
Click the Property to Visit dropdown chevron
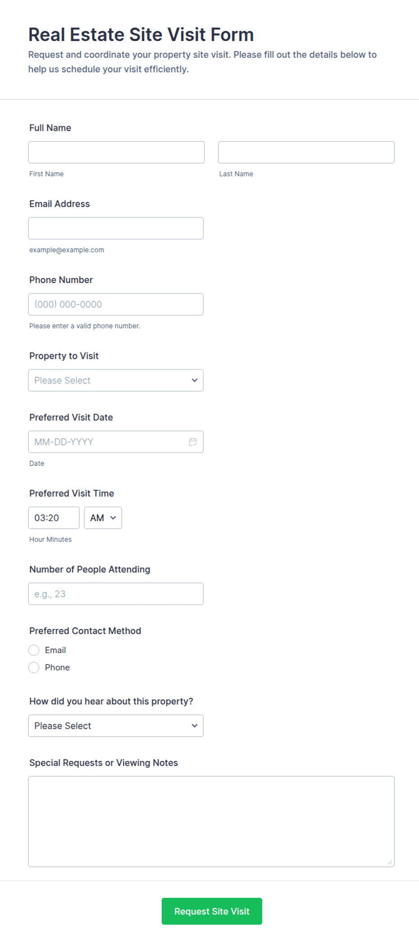coord(194,380)
